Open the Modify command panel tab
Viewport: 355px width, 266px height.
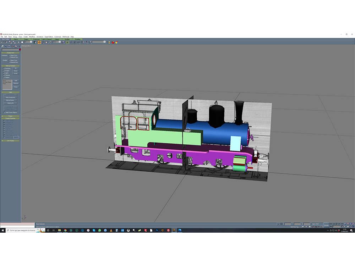5,46
